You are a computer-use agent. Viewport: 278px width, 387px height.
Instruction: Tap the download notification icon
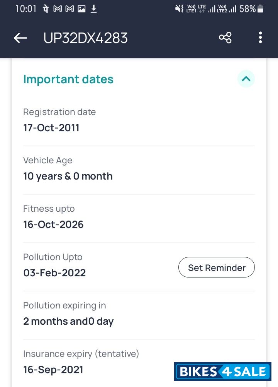pos(93,9)
